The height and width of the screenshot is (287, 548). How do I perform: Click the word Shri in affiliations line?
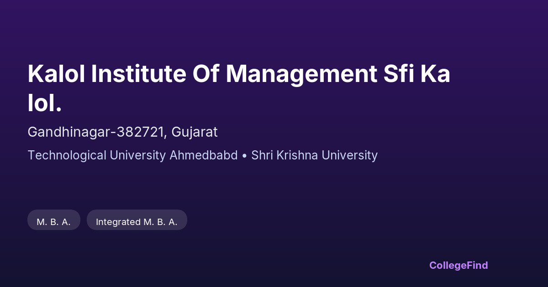[x=262, y=155]
